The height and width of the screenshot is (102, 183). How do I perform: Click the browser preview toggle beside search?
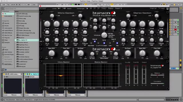[x=2, y=8]
